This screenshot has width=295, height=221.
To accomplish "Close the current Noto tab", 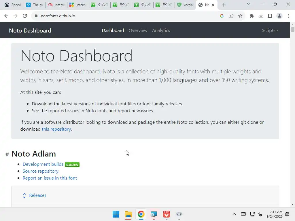I will (213, 5).
